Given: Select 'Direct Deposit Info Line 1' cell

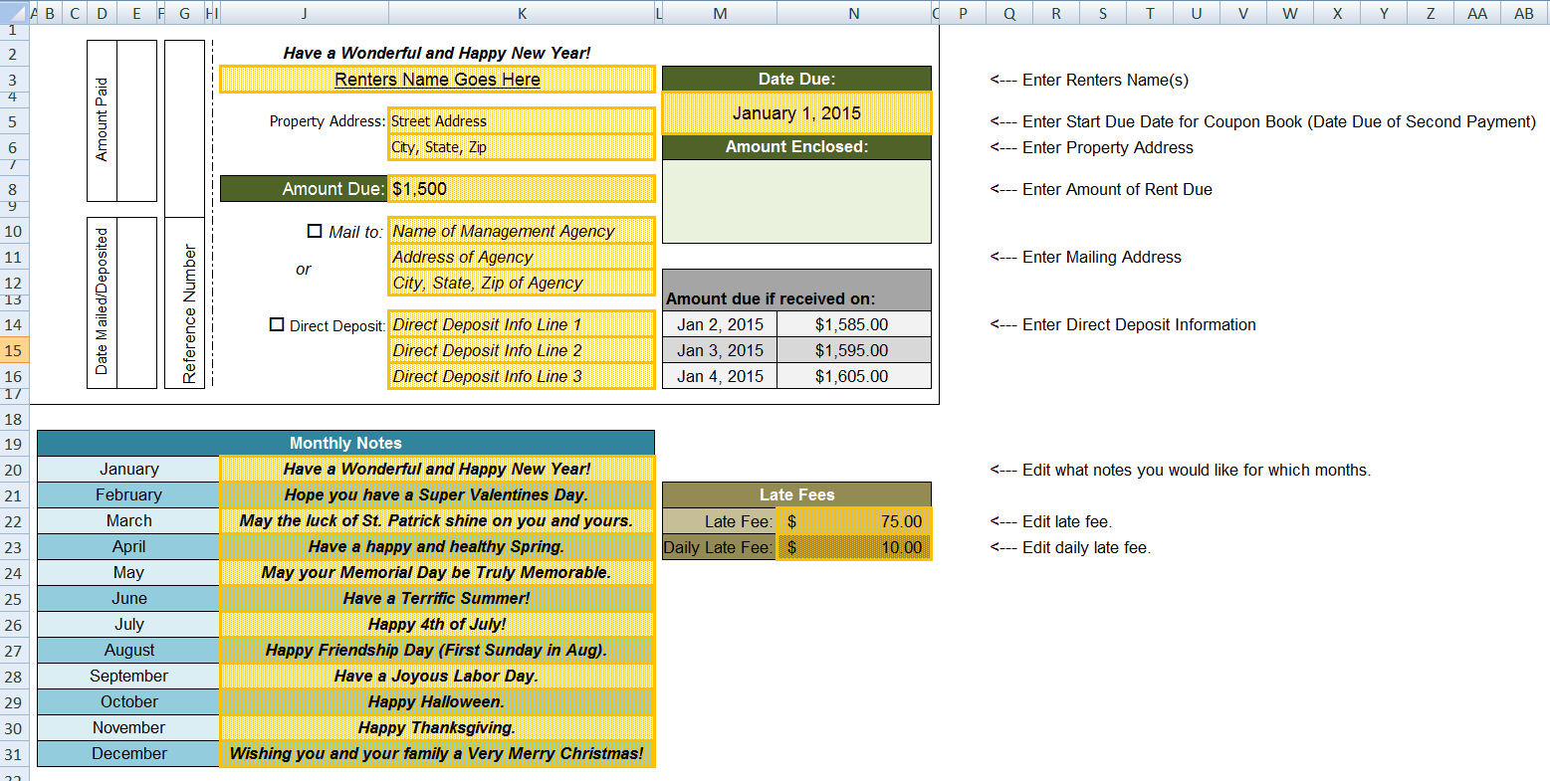Looking at the screenshot, I should [522, 324].
